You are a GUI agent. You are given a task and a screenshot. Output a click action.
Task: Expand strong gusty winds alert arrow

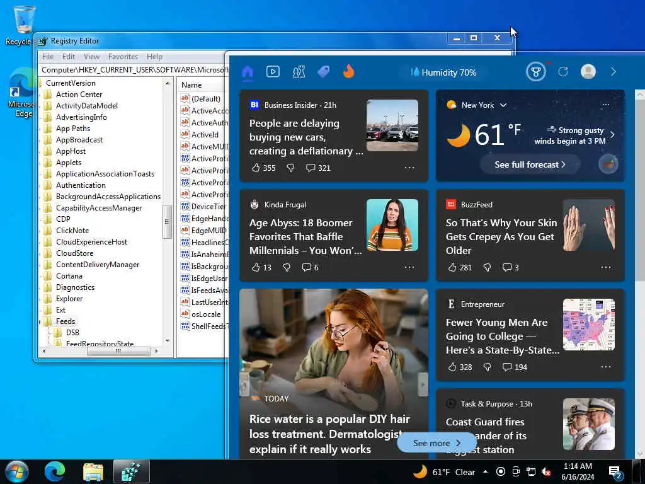612,135
